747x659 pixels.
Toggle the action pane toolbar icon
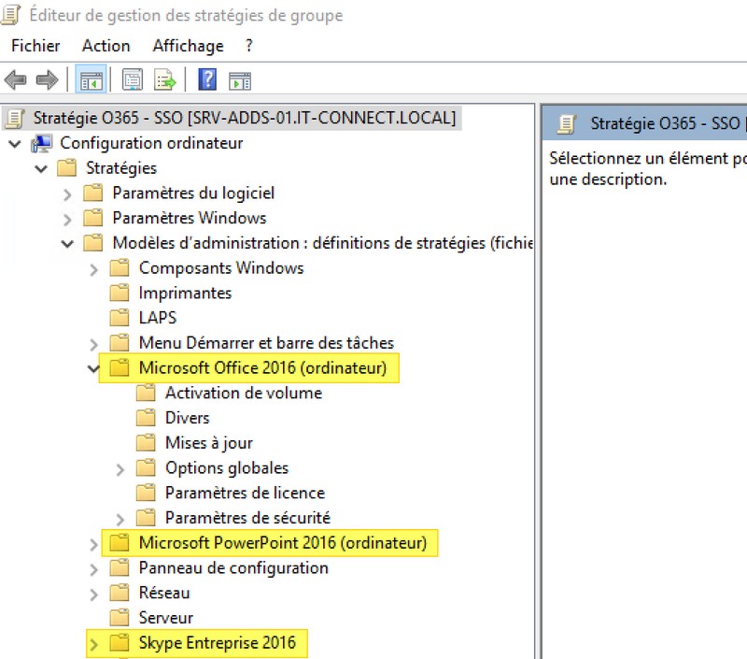(x=239, y=79)
